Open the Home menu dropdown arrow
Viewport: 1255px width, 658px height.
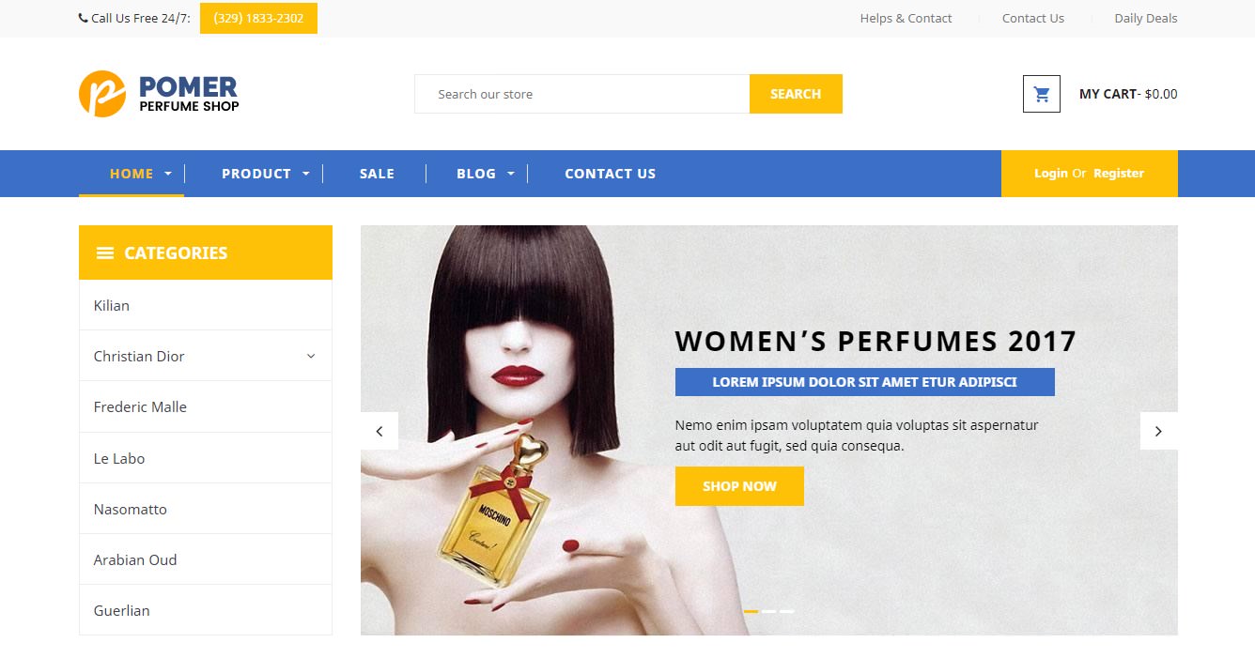(168, 174)
